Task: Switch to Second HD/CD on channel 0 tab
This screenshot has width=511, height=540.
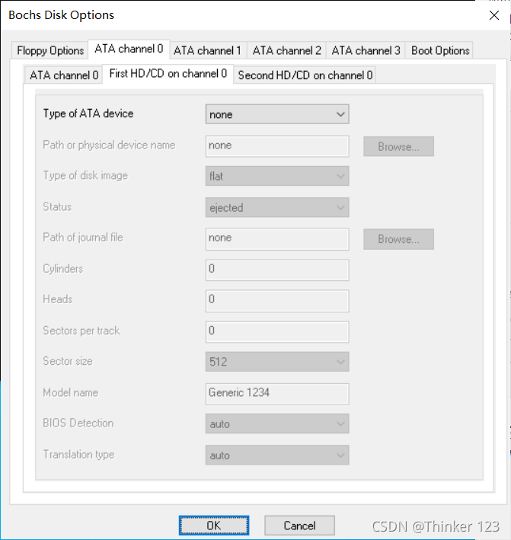Action: point(305,75)
